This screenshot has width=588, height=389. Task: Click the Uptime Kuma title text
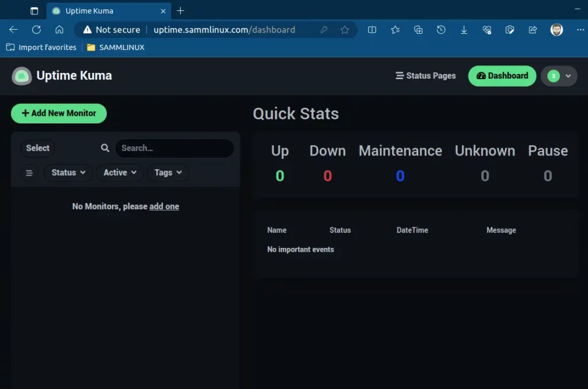click(74, 76)
